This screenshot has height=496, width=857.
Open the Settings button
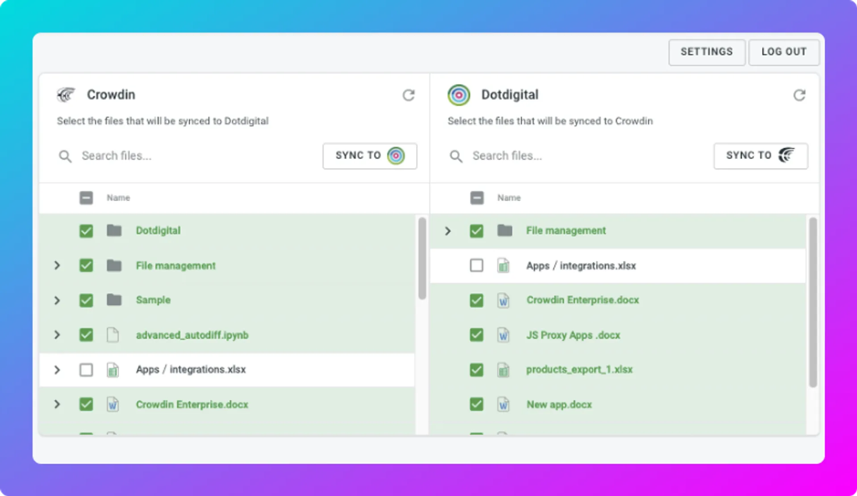click(x=707, y=52)
